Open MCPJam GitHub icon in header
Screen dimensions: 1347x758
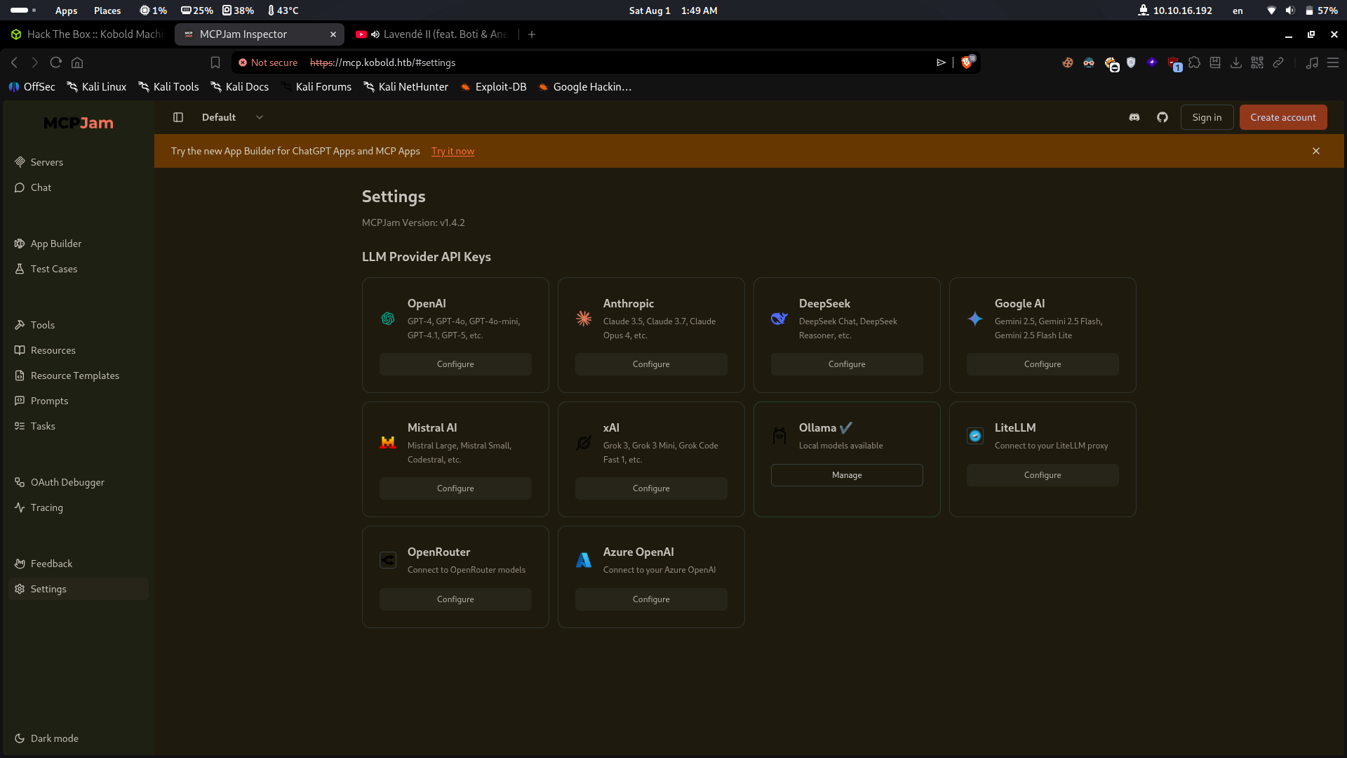click(x=1162, y=117)
